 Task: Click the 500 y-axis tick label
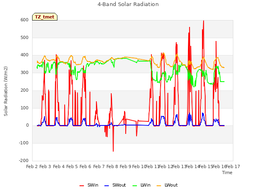point(24,37)
